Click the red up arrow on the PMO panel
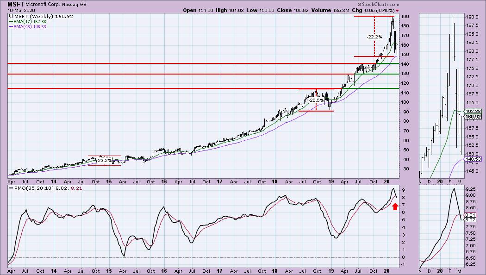The height and width of the screenshot is (275, 486). coord(395,207)
